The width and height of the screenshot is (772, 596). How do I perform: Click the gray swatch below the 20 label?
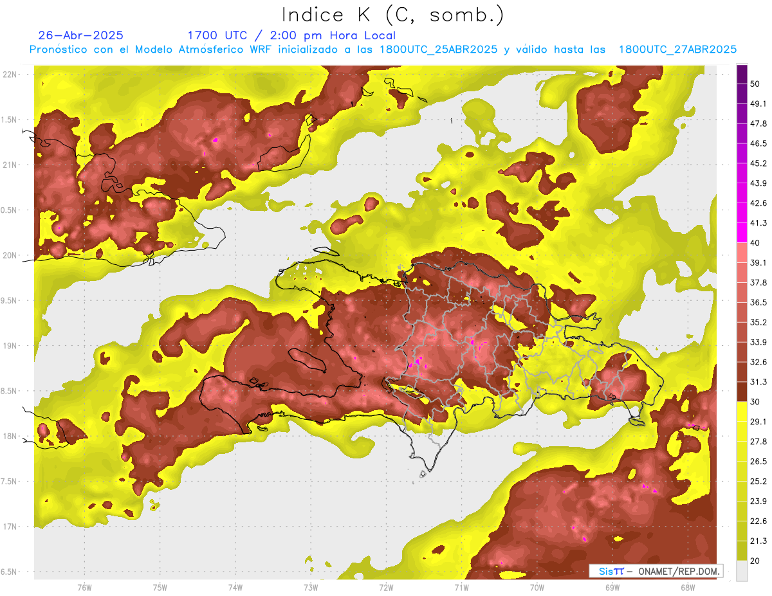point(742,571)
